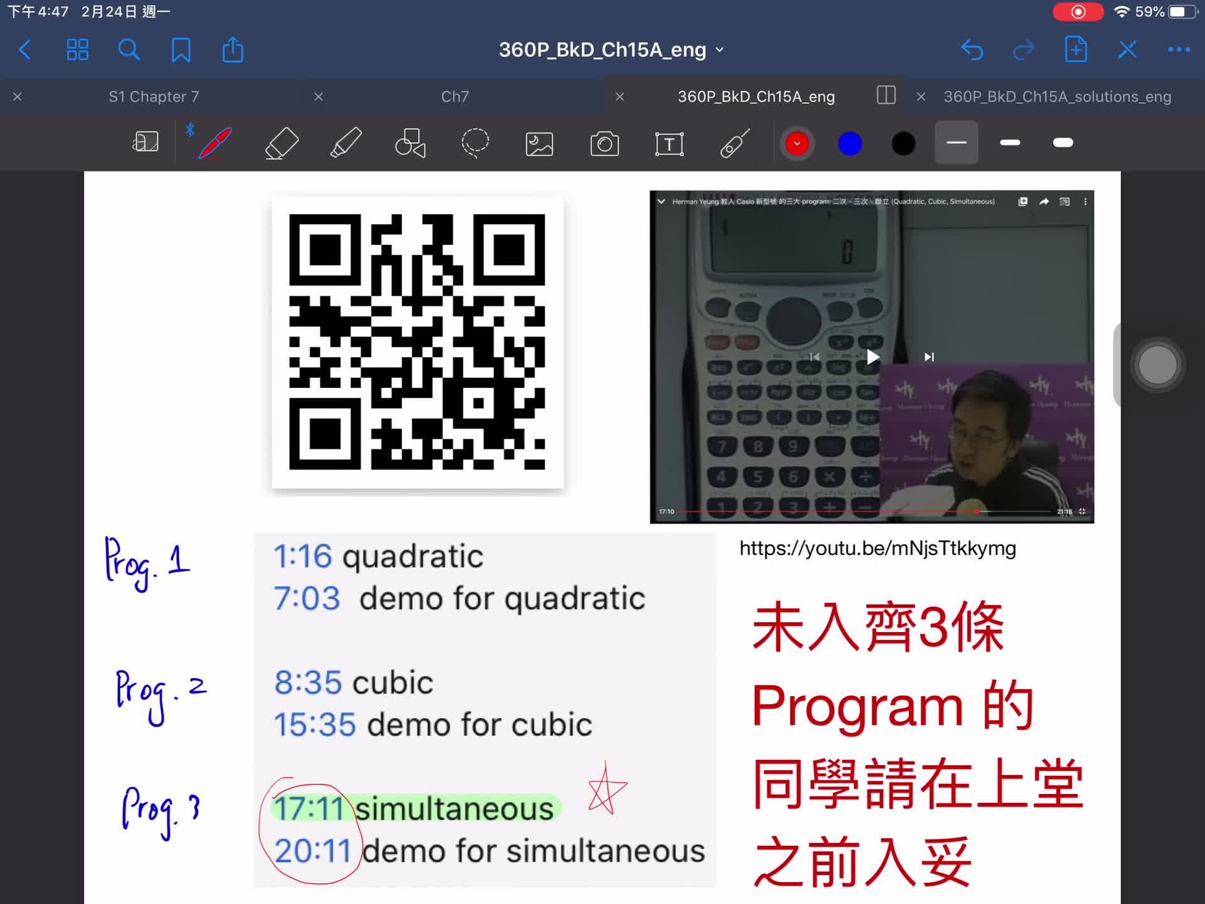Screen dimensions: 1205x904
Task: Select the thinnest stroke width
Action: coord(956,143)
